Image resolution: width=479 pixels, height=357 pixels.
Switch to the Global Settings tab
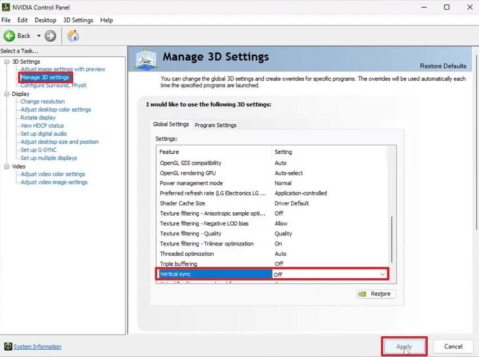pos(171,124)
